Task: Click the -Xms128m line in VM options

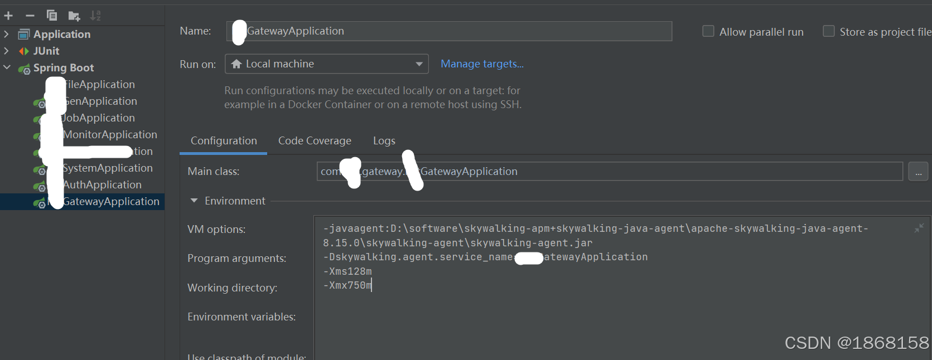Action: [347, 271]
